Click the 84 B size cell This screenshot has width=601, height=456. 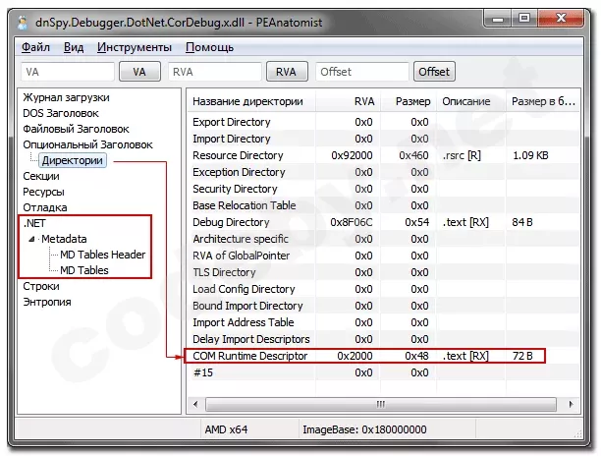coord(522,222)
